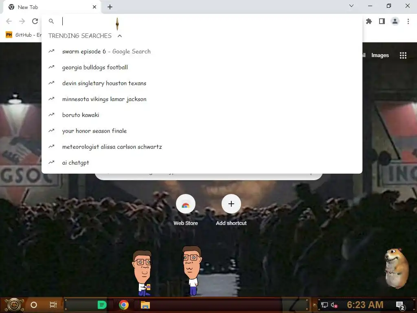Image resolution: width=417 pixels, height=313 pixels.
Task: Close the New Tab tab
Action: click(x=94, y=7)
